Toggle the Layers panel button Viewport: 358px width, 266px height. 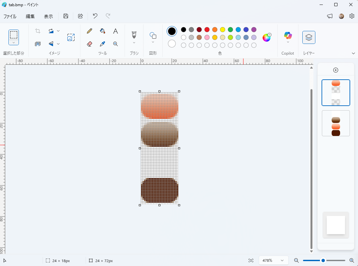[x=309, y=37]
